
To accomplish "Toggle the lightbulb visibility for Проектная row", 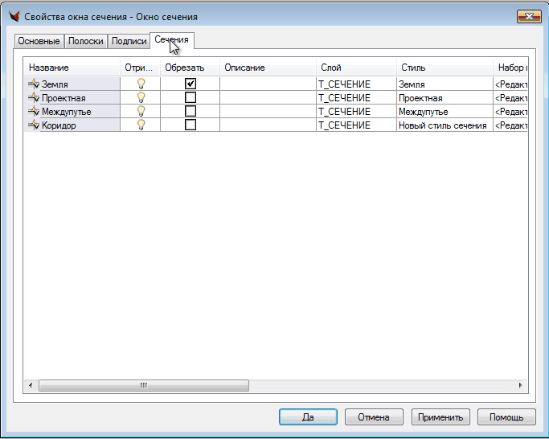I will (x=141, y=97).
